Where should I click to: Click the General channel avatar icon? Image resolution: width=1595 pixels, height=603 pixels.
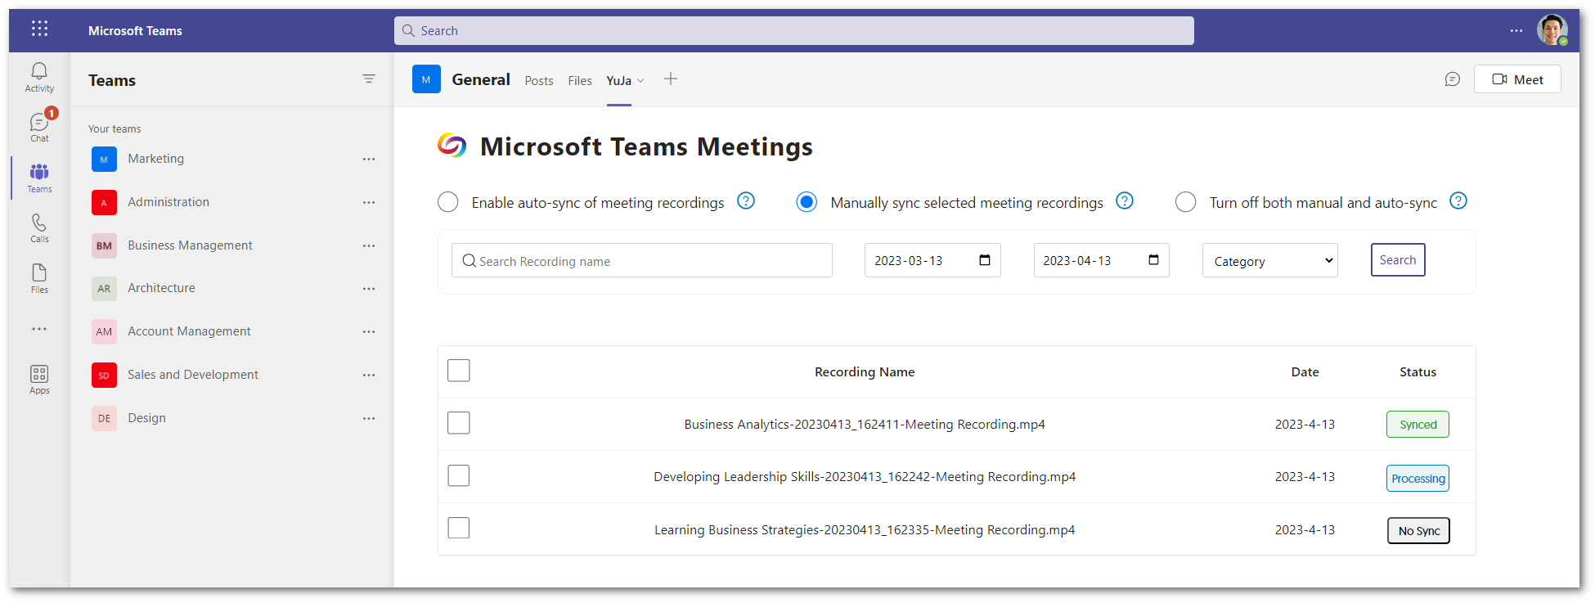(x=426, y=79)
